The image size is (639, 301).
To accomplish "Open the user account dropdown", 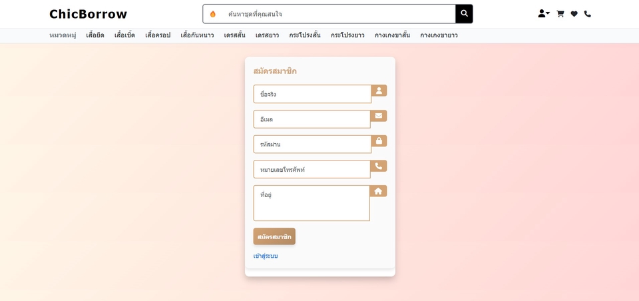I will (544, 14).
